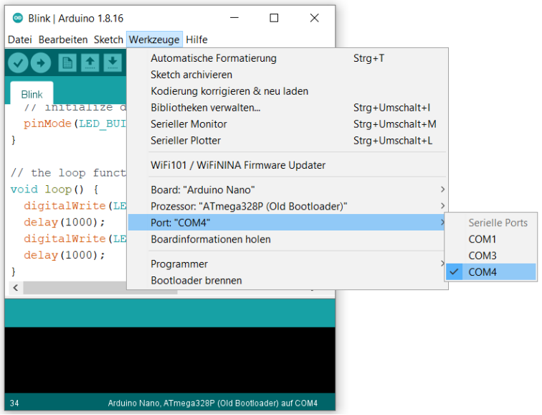The width and height of the screenshot is (542, 415).
Task: Click the horizontal scrollbar left arrow
Action: pos(16,287)
